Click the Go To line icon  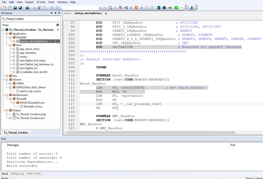point(126,8)
